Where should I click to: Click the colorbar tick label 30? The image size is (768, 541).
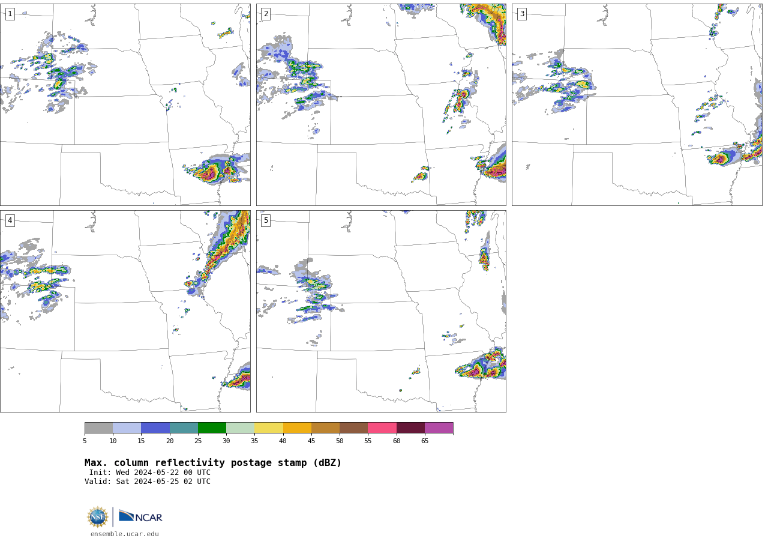click(x=226, y=441)
